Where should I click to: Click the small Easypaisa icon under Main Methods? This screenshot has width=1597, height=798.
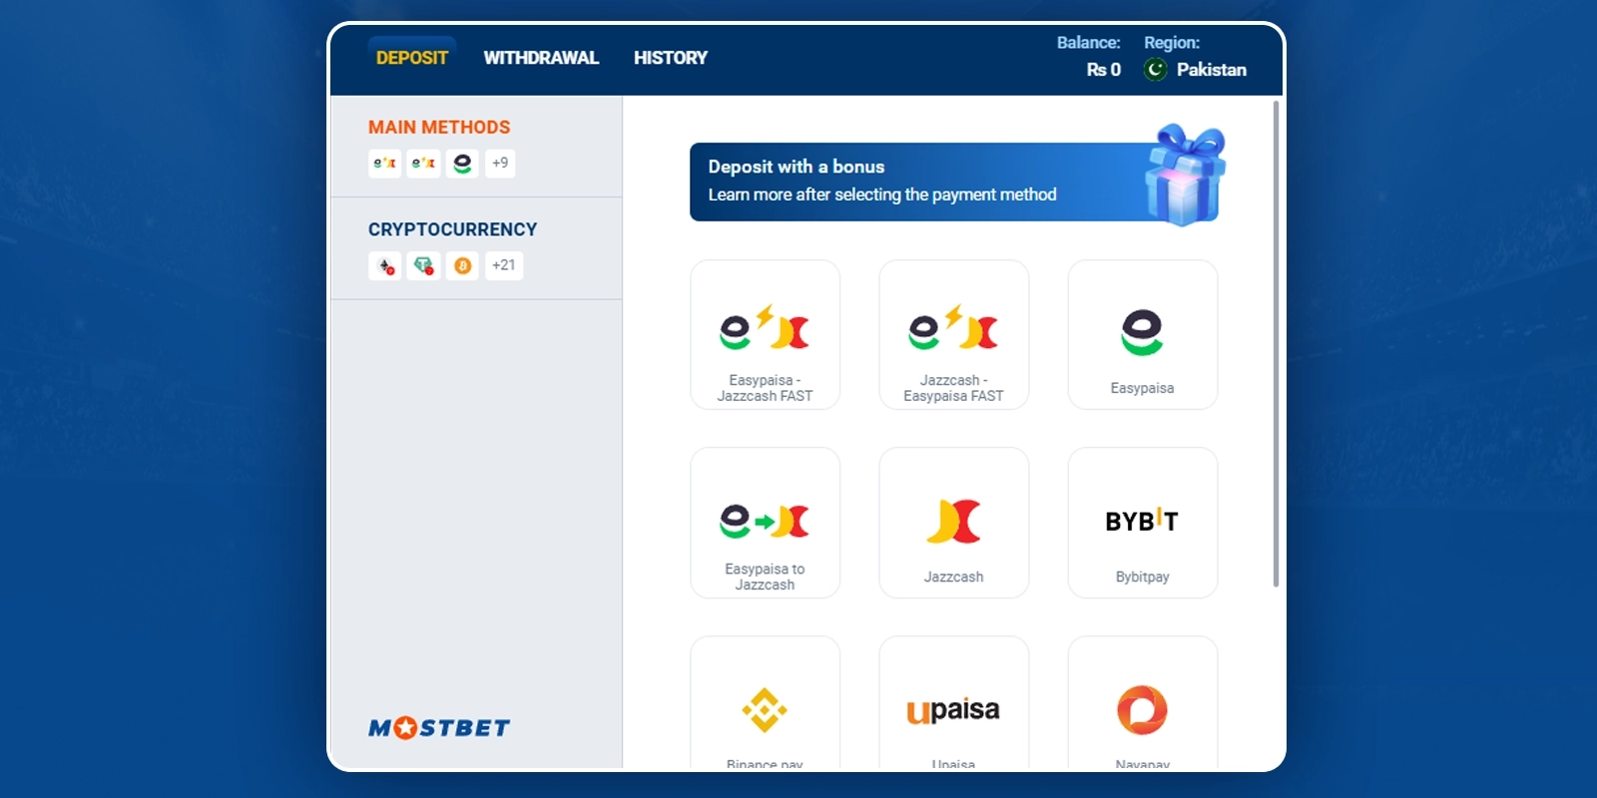[462, 164]
